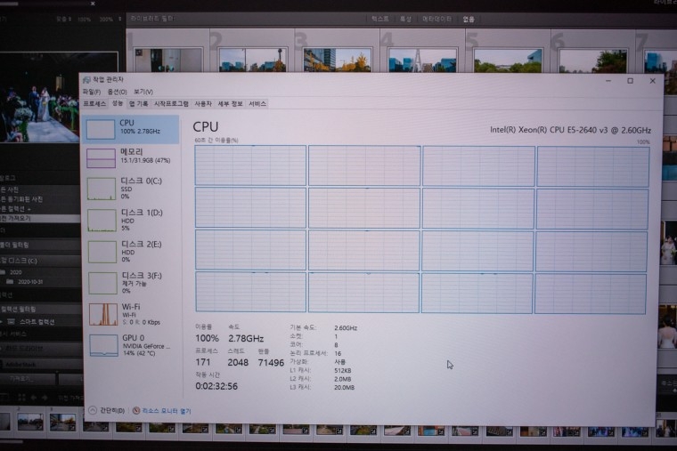The width and height of the screenshot is (677, 451).
Task: Switch to the 사용자 tab
Action: [x=203, y=104]
